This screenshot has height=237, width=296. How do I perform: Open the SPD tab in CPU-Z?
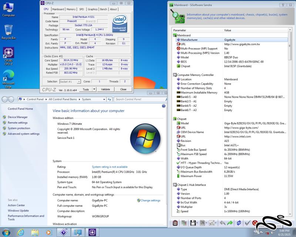coord(81,9)
